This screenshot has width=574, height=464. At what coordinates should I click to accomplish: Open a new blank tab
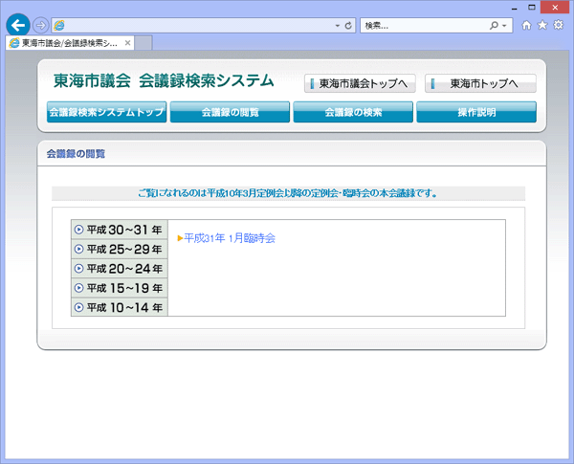pos(143,43)
